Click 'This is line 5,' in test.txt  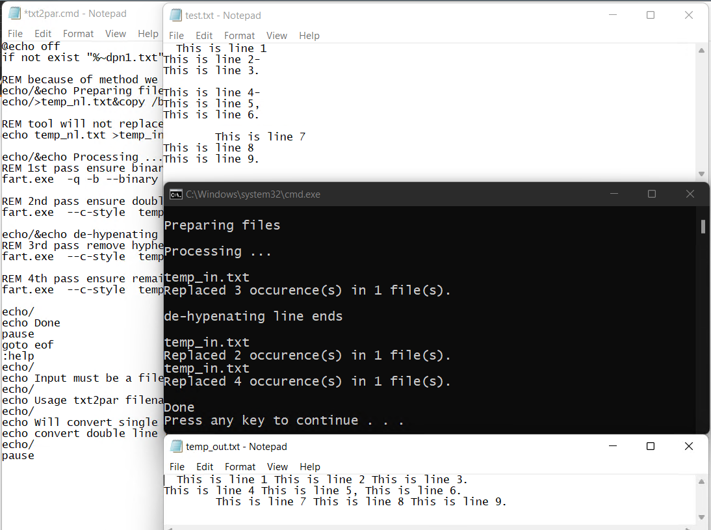coord(211,103)
